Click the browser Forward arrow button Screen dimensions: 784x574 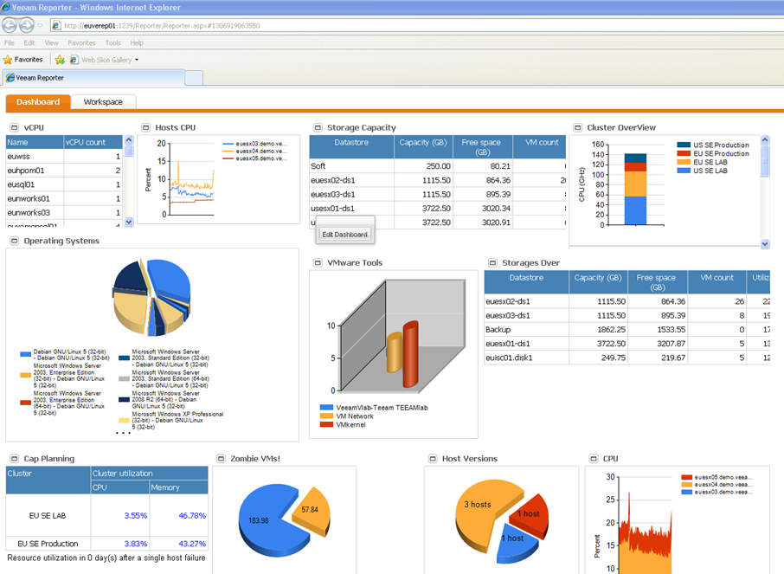point(27,25)
